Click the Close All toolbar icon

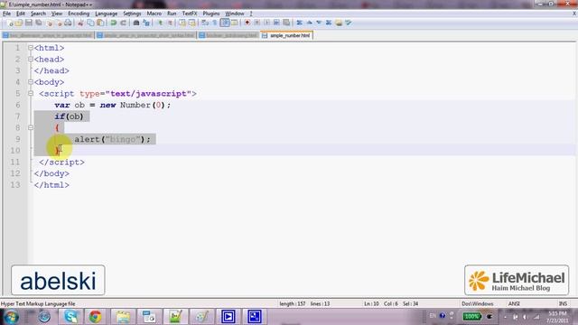point(59,23)
